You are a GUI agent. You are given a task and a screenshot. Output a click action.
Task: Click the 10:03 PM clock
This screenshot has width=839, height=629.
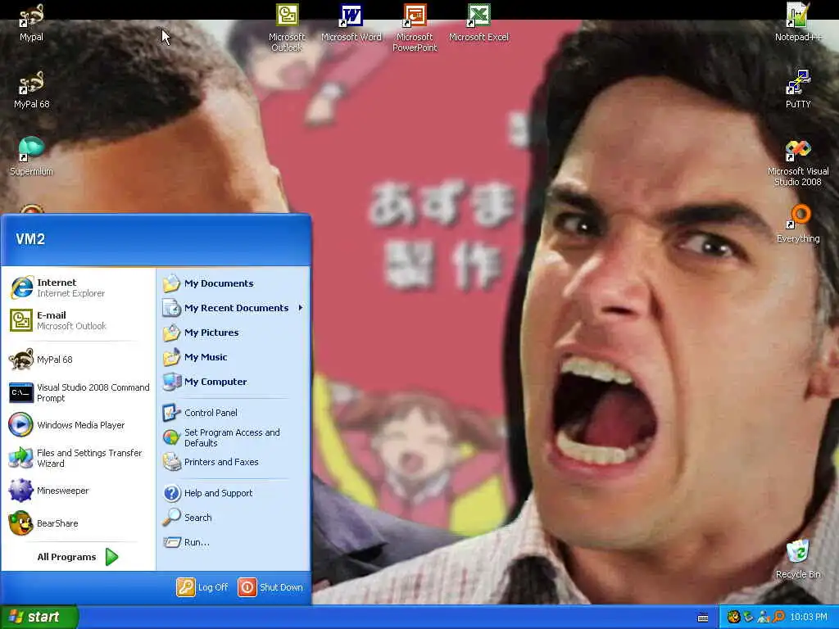tap(809, 617)
